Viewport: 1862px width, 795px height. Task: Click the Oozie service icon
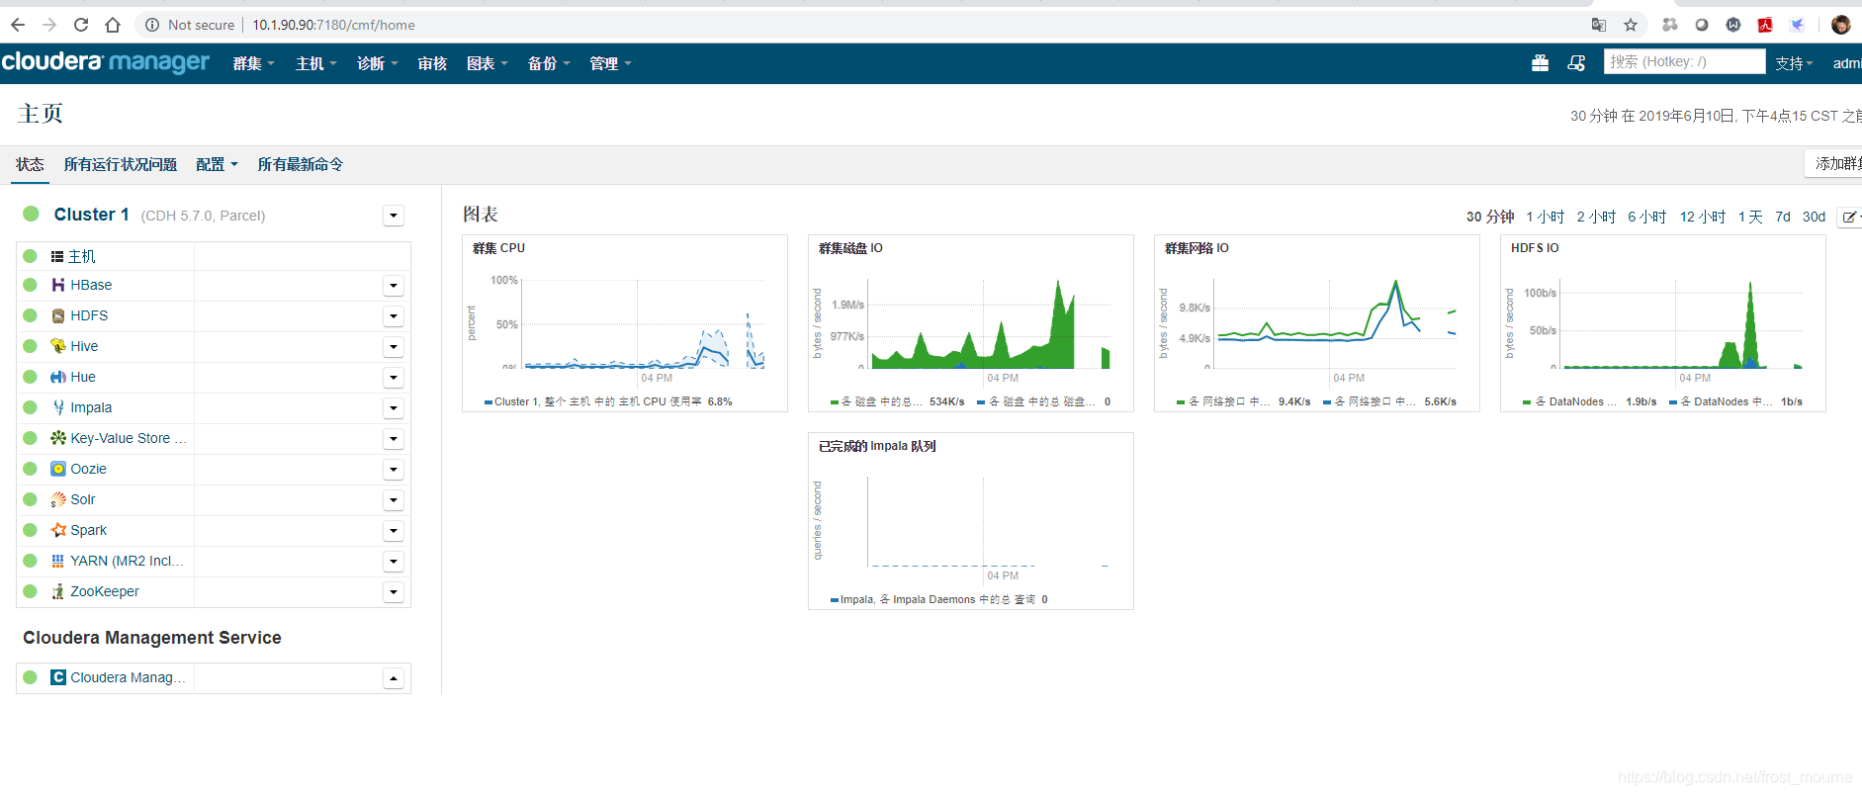click(58, 469)
